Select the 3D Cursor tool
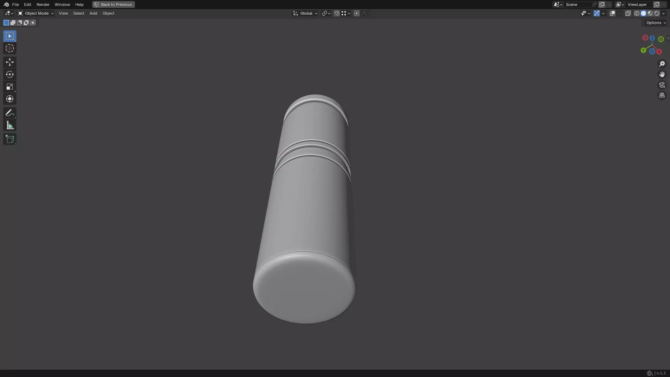The image size is (670, 377). (10, 49)
